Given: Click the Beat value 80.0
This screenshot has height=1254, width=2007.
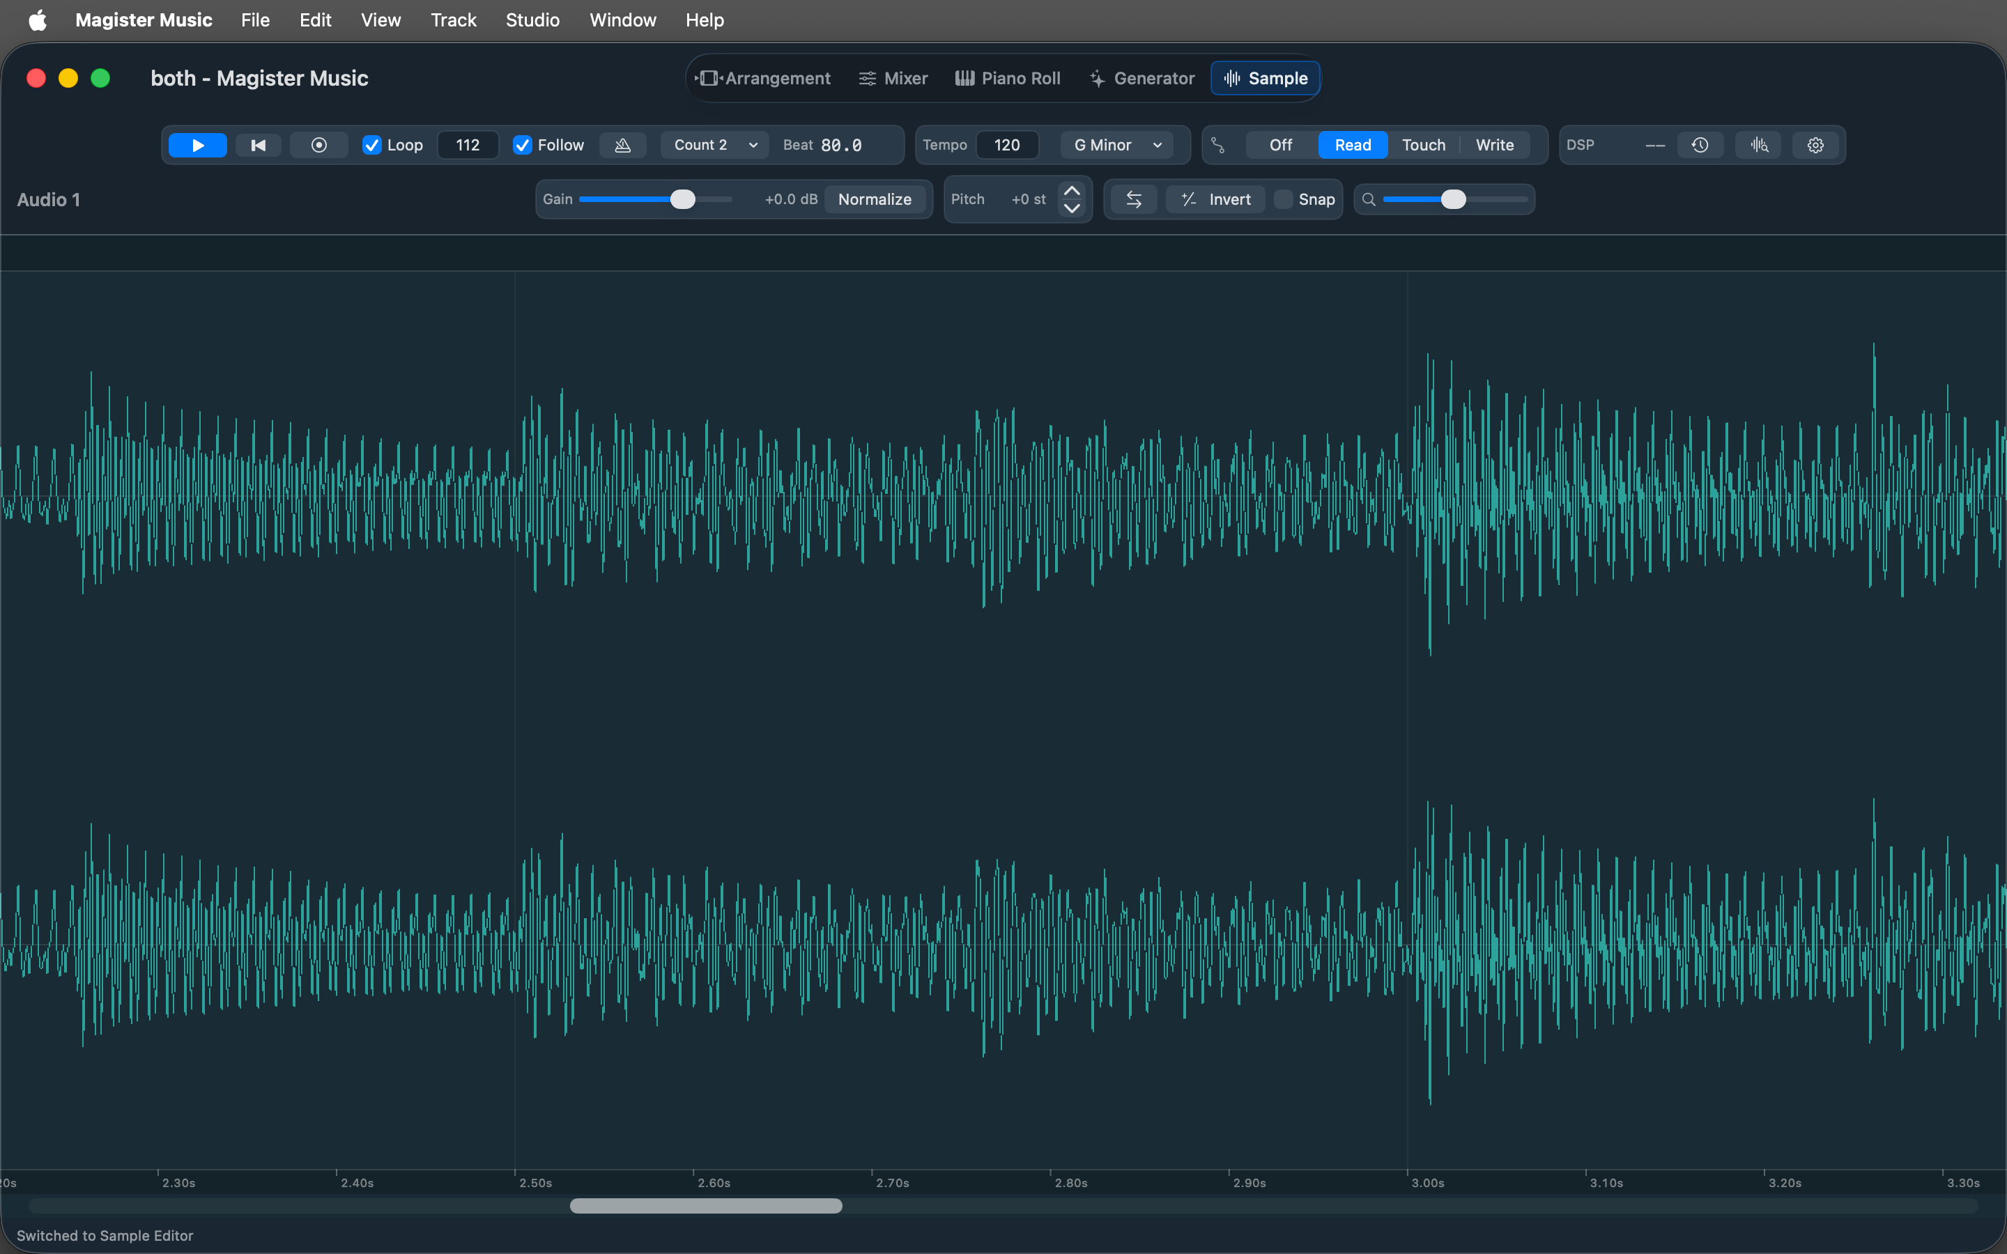Looking at the screenshot, I should point(841,145).
